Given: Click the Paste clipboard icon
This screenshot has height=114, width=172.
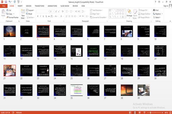Looking at the screenshot, I should 3,12.
